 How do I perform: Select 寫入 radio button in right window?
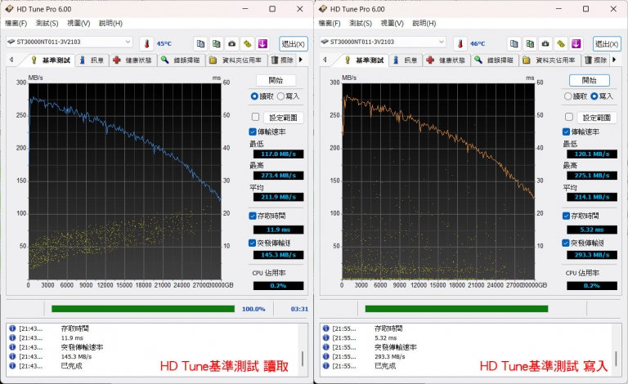pyautogui.click(x=594, y=96)
